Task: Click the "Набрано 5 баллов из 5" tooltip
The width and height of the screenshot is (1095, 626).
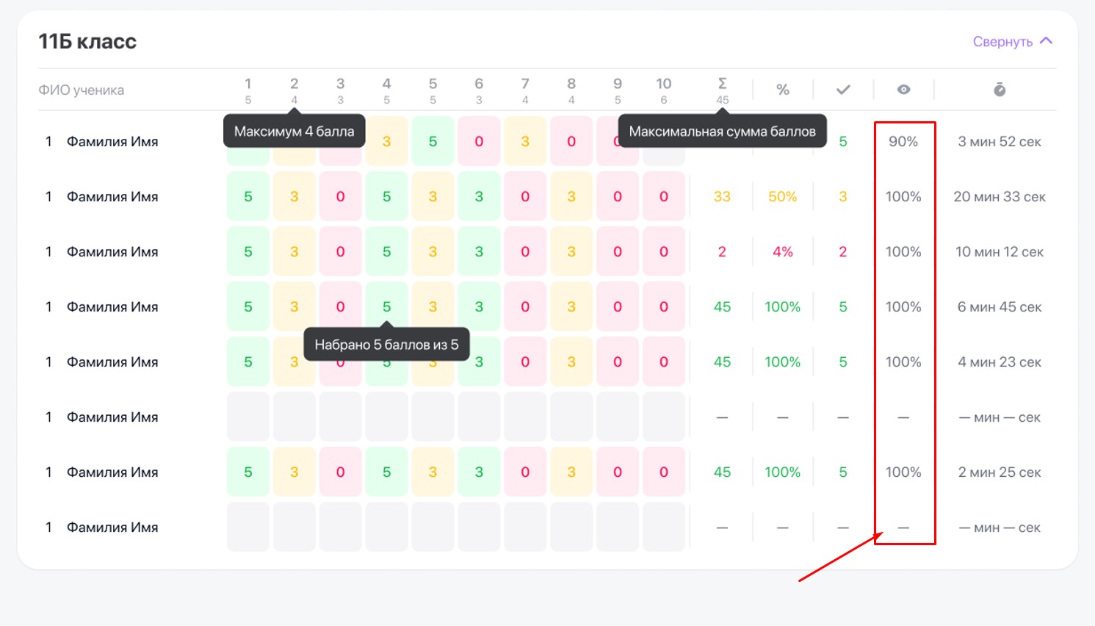Action: click(x=386, y=345)
